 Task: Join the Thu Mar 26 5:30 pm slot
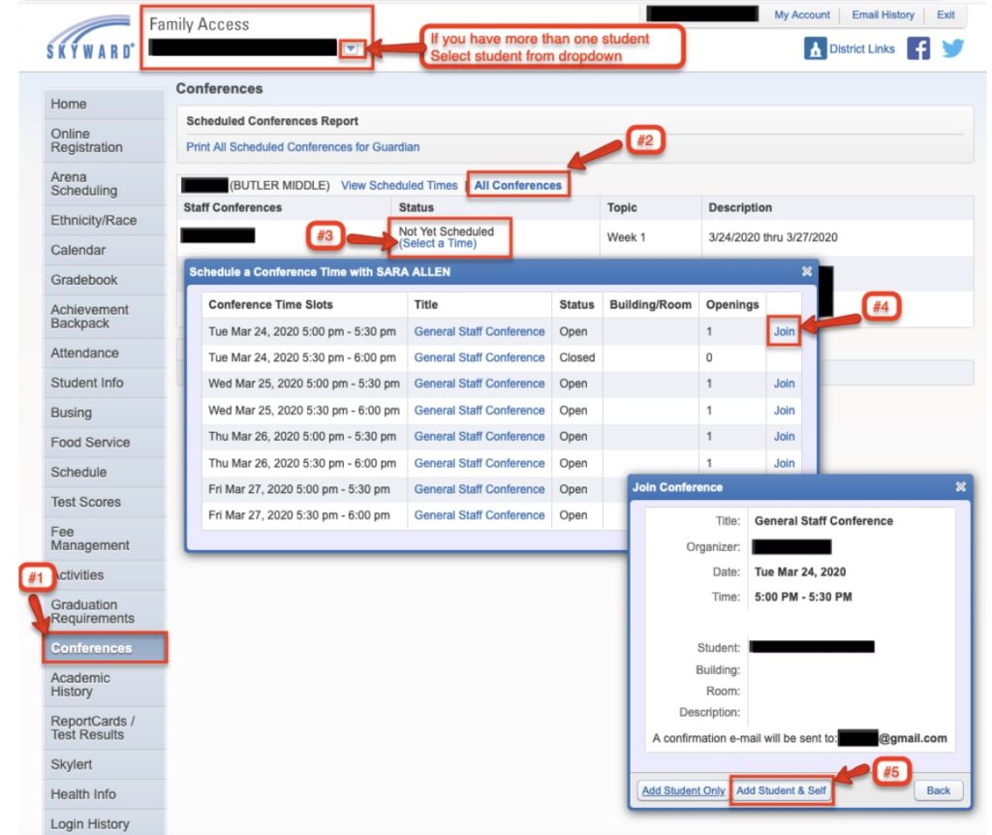(x=784, y=463)
